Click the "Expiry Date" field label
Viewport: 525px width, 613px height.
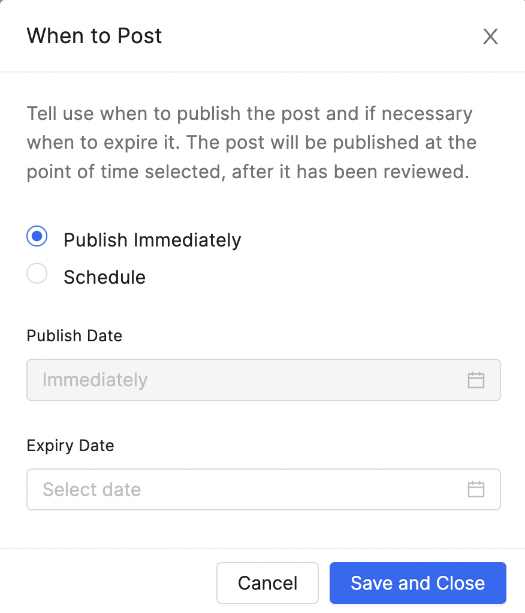point(70,446)
